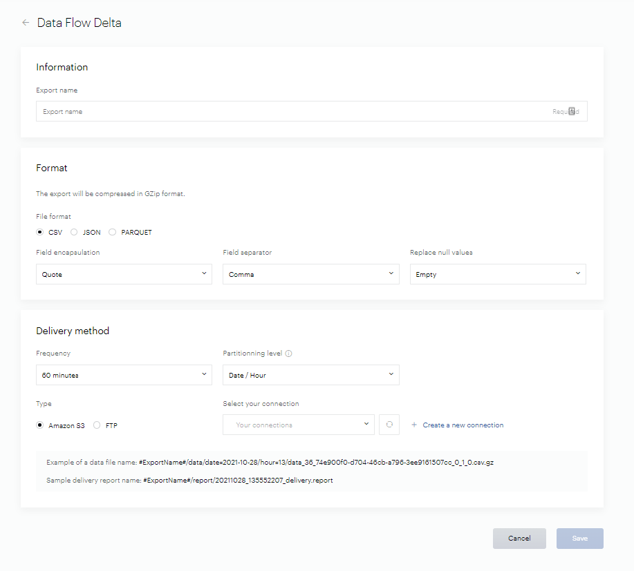This screenshot has height=571, width=634.
Task: Select the CSV file format radio
Action: coord(40,233)
